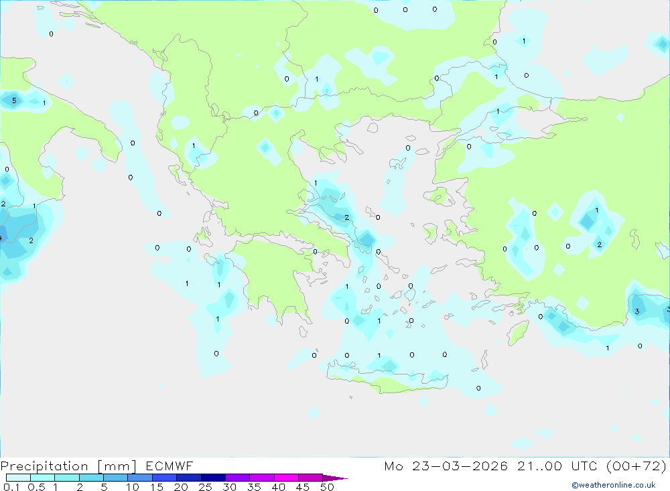Click the '0.5' legend scale label
The image size is (670, 491).
pos(36,487)
